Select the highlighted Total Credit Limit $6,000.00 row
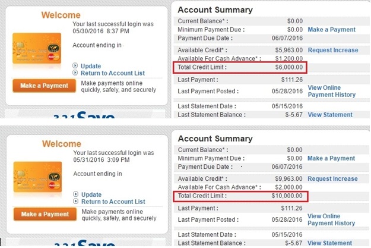Viewport: 371px width, 248px height. coord(240,68)
